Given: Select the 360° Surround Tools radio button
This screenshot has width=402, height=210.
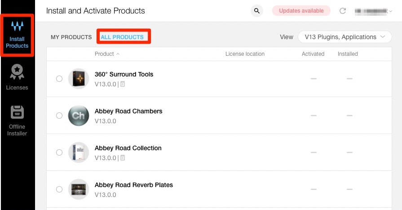Looking at the screenshot, I should point(59,79).
